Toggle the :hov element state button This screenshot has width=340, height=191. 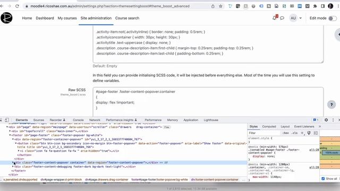click(x=286, y=133)
